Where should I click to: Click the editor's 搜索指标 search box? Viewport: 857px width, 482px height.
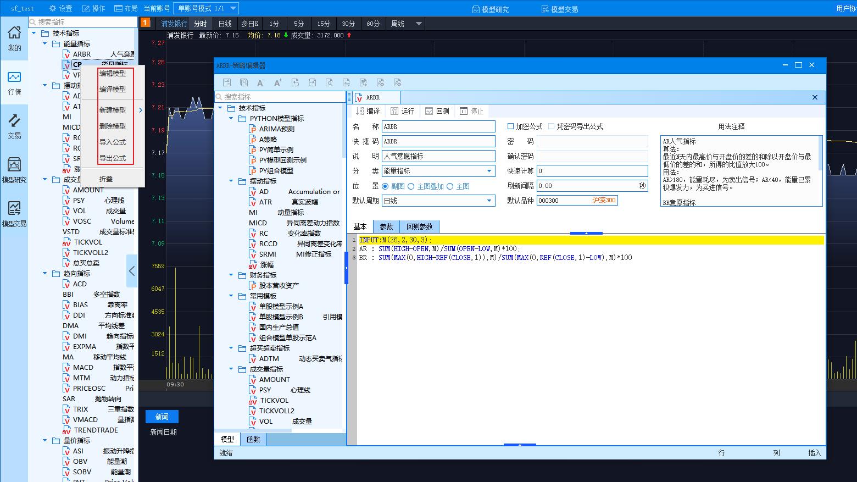click(280, 97)
